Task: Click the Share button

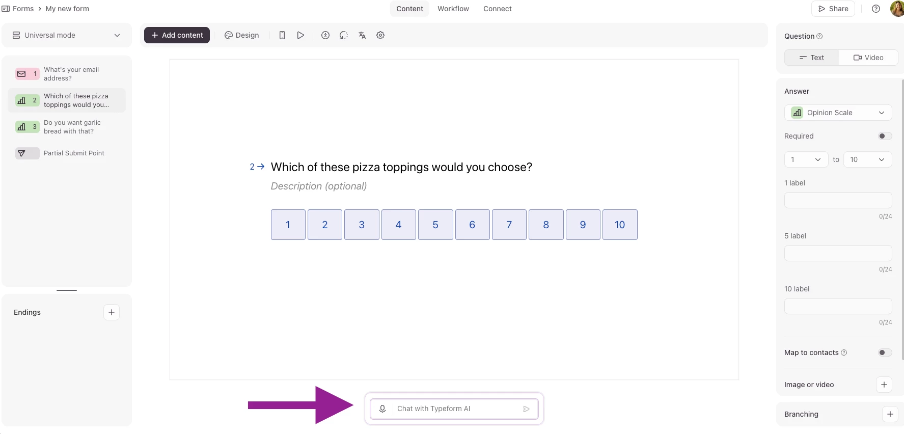Action: (833, 9)
